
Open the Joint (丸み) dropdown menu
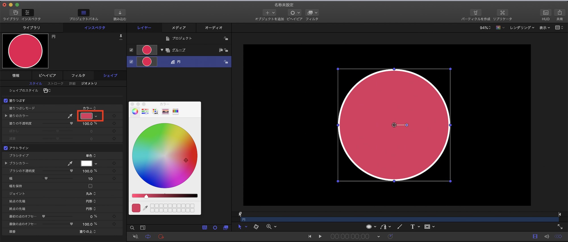[x=91, y=194]
